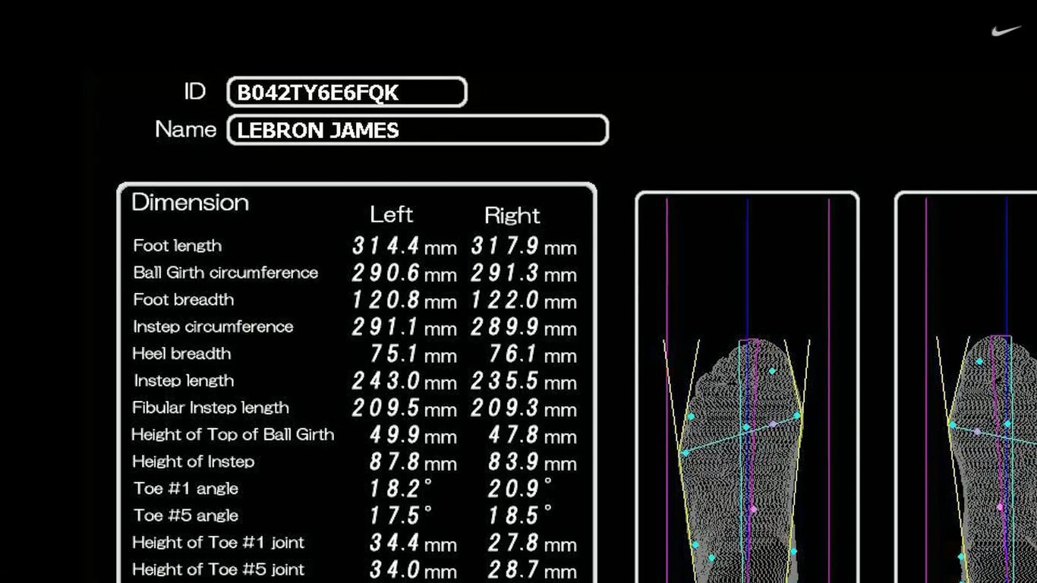
Task: Click right foot length value 317.9
Action: click(x=505, y=246)
